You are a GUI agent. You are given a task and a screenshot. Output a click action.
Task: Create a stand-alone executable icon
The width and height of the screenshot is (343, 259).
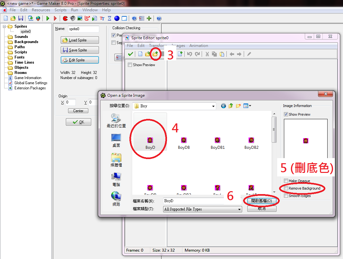click(x=31, y=18)
